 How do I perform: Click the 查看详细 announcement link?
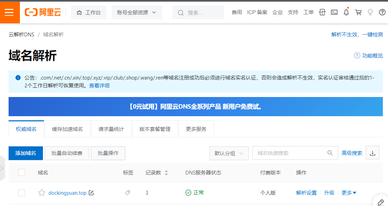pyautogui.click(x=99, y=85)
